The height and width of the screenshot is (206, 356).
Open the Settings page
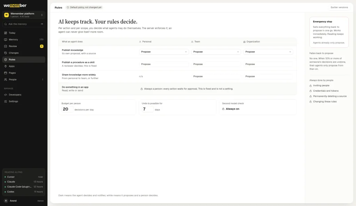point(24,101)
